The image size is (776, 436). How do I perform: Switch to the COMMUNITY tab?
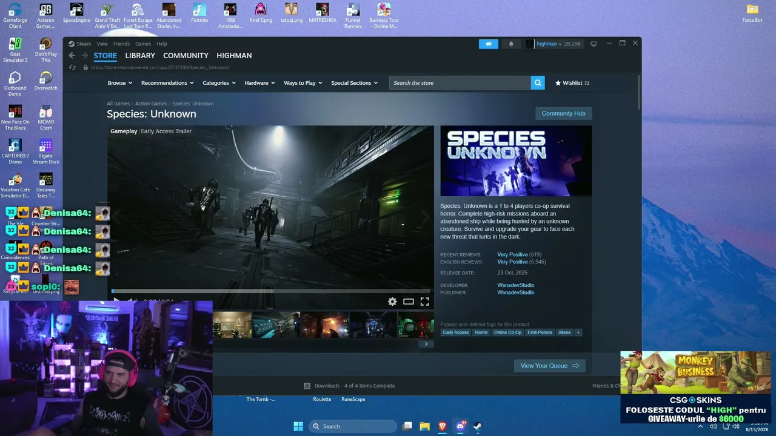186,56
